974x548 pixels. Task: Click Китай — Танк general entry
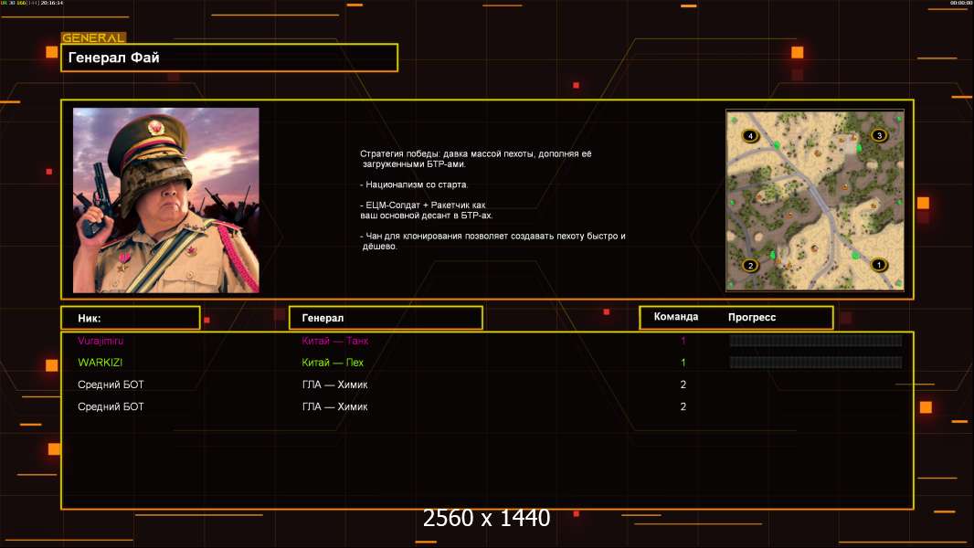coord(335,341)
